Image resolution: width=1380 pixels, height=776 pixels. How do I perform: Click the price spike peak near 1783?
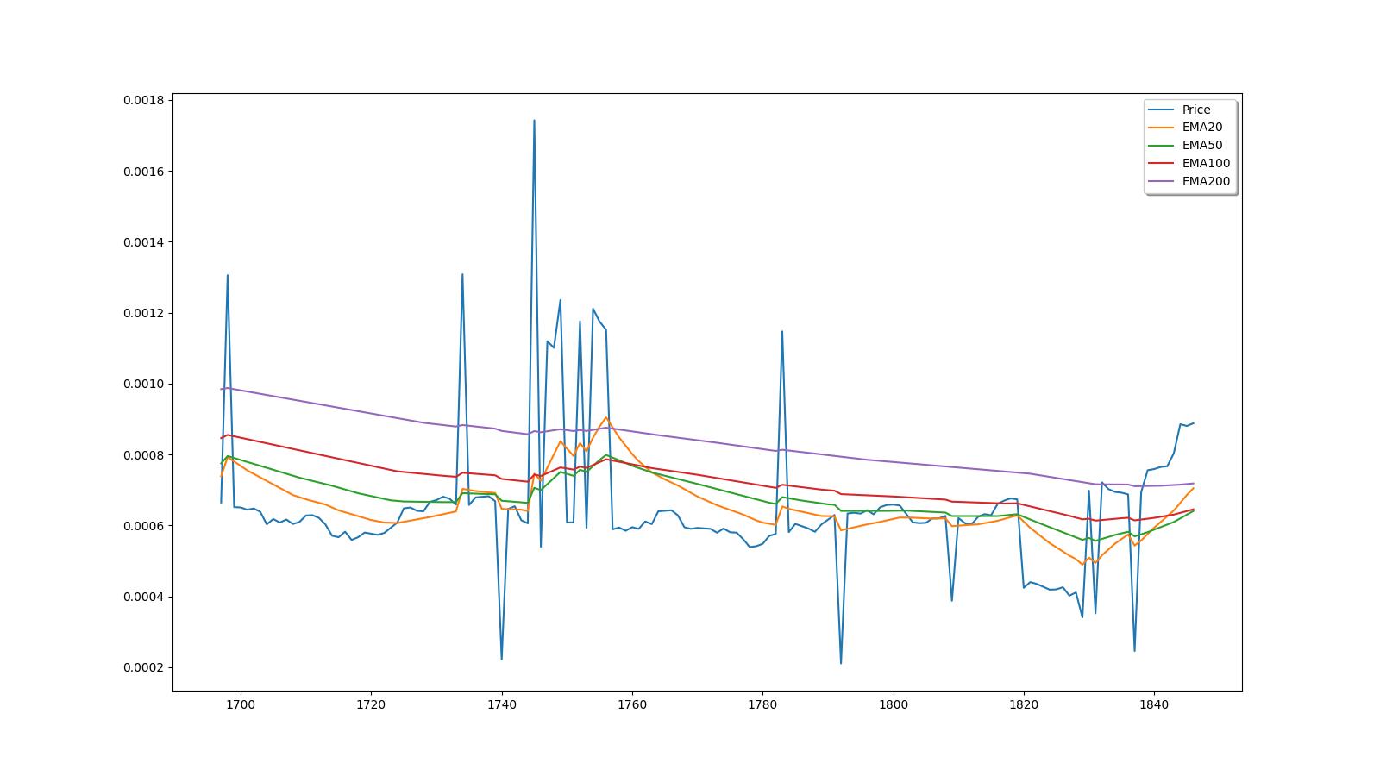coord(782,331)
